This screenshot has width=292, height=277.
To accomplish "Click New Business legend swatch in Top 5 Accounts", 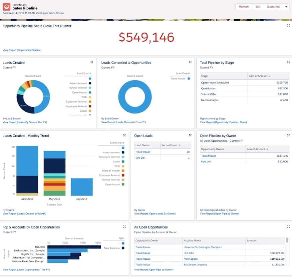I will pyautogui.click(x=123, y=248).
